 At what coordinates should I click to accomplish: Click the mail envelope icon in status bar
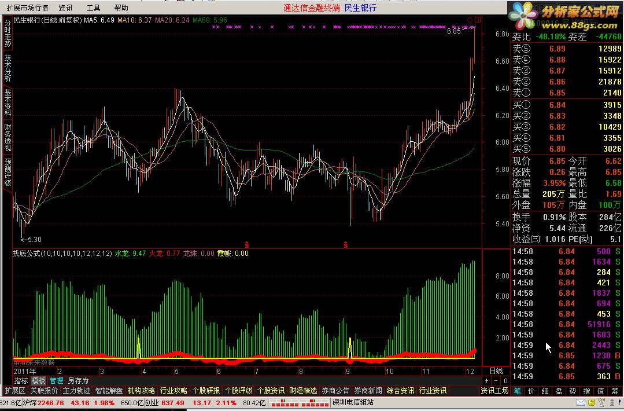[581, 403]
